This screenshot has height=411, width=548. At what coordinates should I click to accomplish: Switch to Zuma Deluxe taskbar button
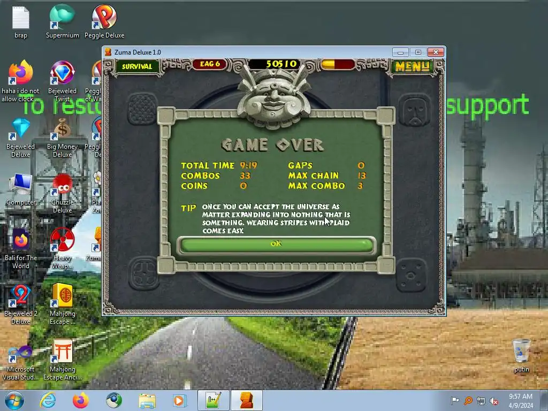click(x=246, y=400)
